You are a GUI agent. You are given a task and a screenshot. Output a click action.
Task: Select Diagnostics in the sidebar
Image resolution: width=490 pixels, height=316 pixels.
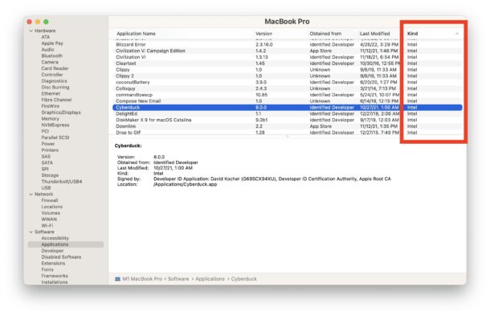(54, 80)
